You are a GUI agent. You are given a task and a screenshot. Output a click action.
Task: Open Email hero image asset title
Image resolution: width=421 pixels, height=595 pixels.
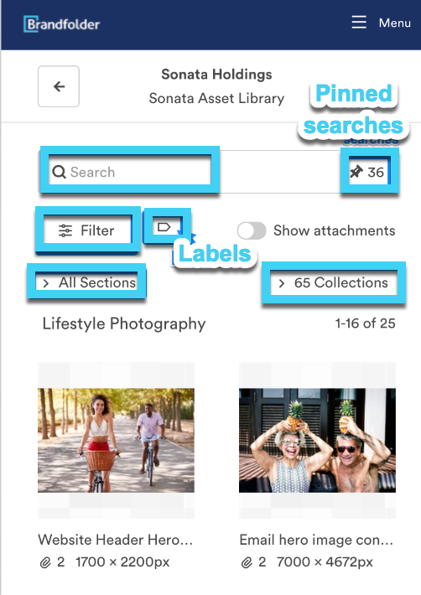click(316, 540)
